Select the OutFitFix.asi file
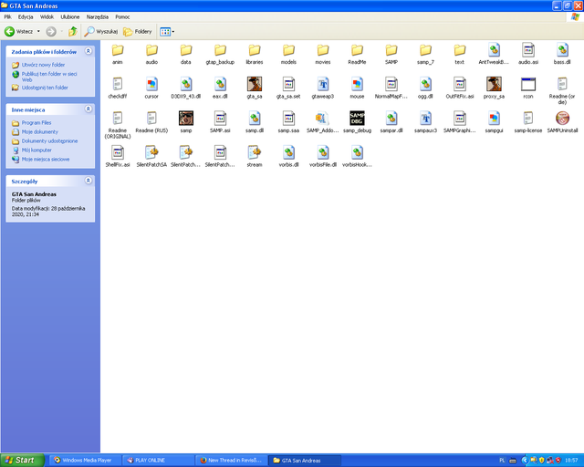Viewport: 584px width, 467px height. (x=460, y=88)
